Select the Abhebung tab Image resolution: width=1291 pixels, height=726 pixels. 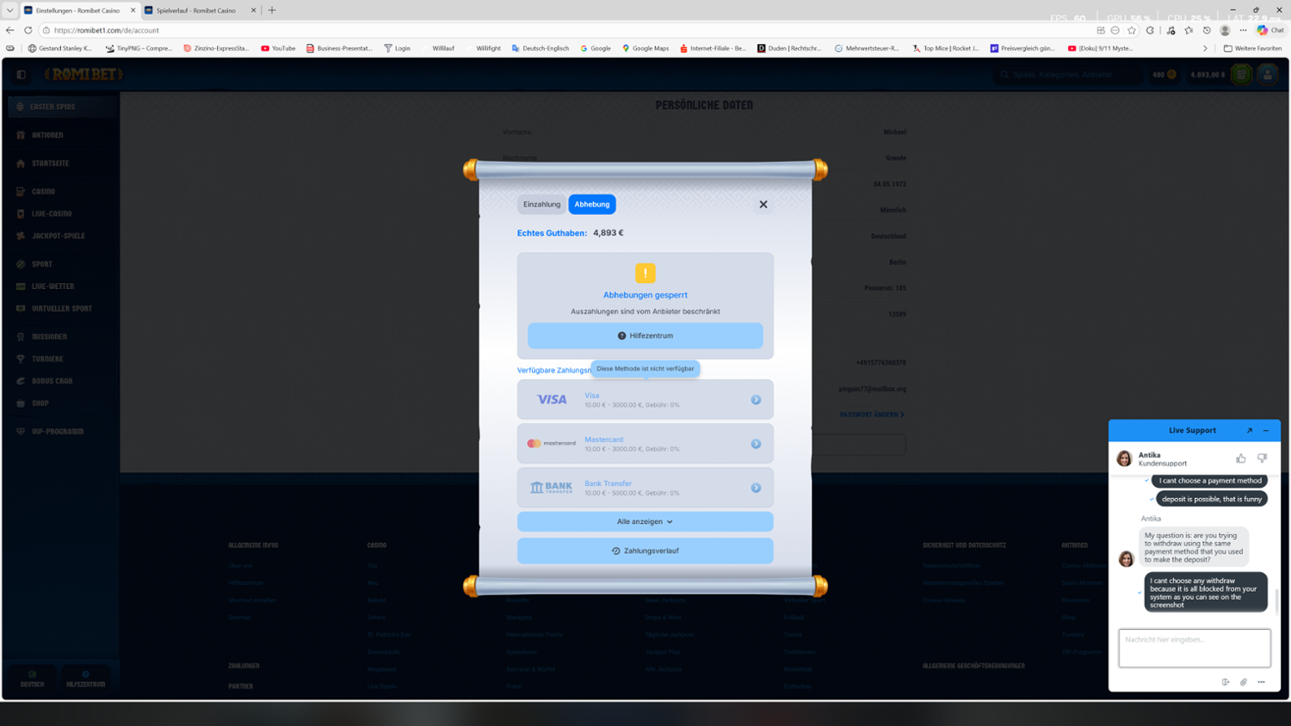pos(592,205)
